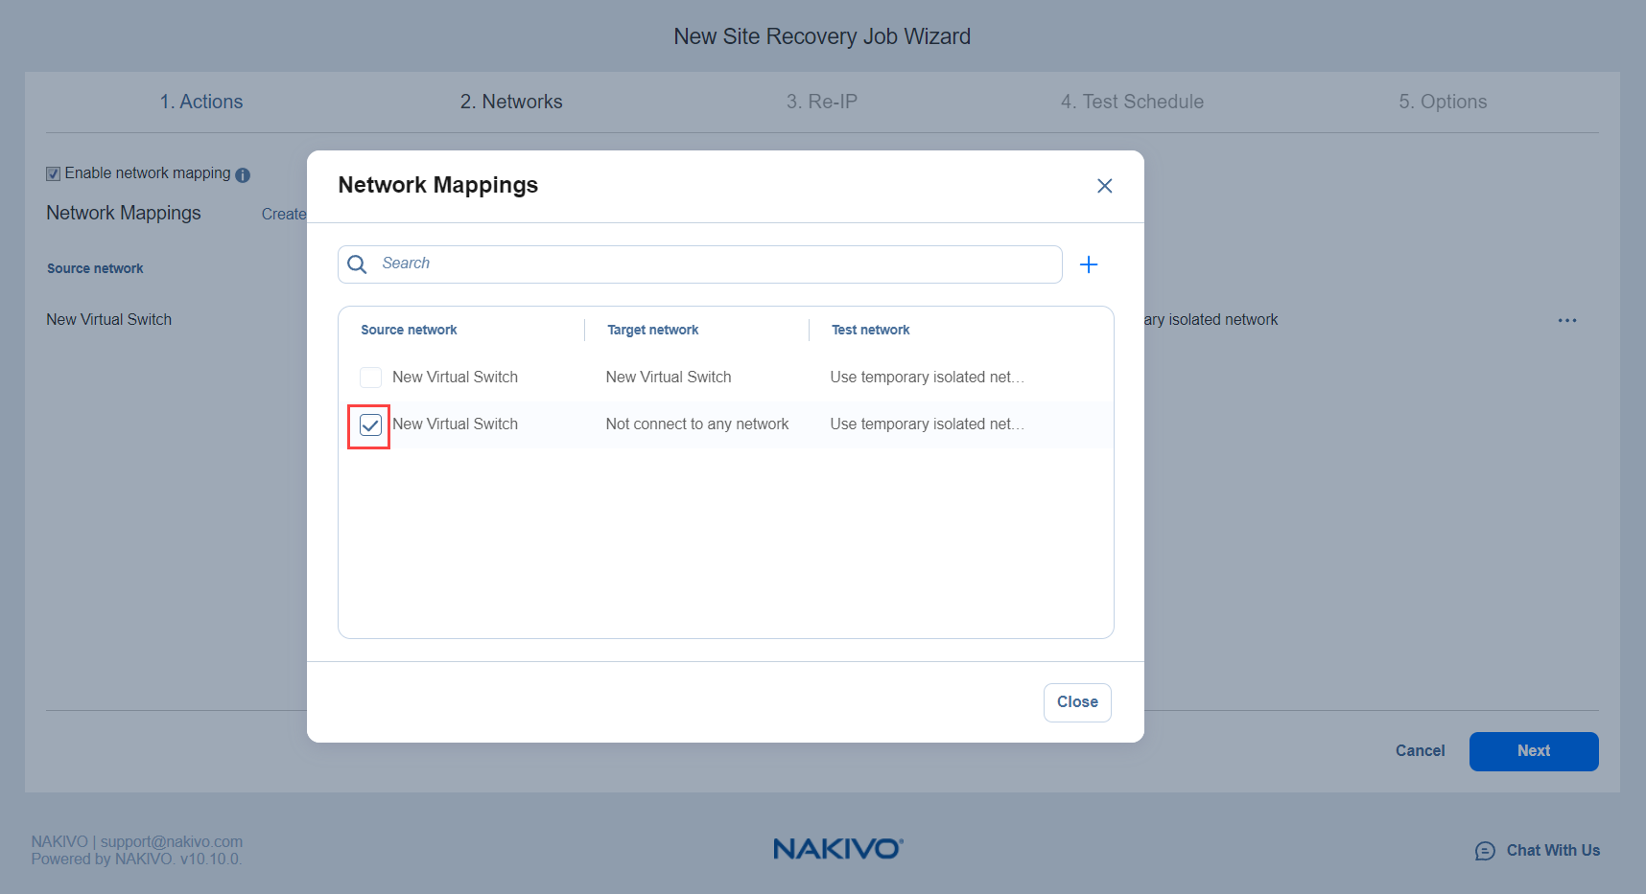
Task: Click the magnifier icon in search box
Action: point(357,264)
